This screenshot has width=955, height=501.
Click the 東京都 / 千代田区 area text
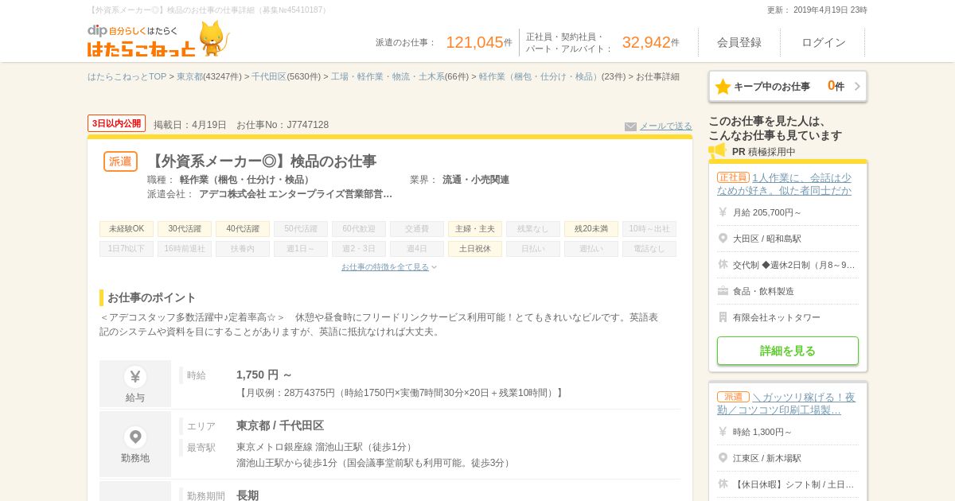280,425
